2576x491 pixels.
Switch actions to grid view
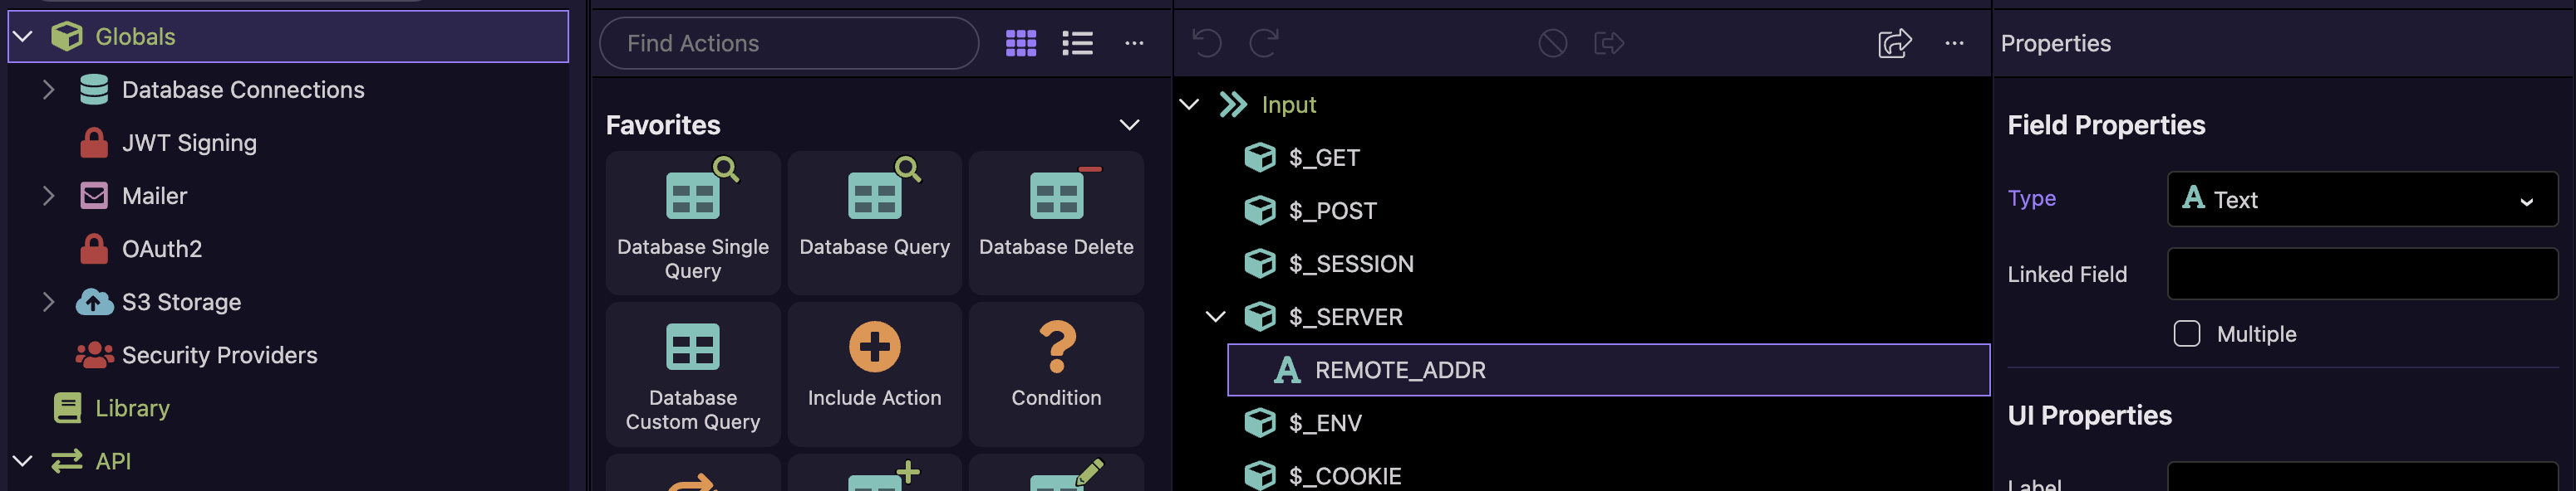pos(1020,43)
